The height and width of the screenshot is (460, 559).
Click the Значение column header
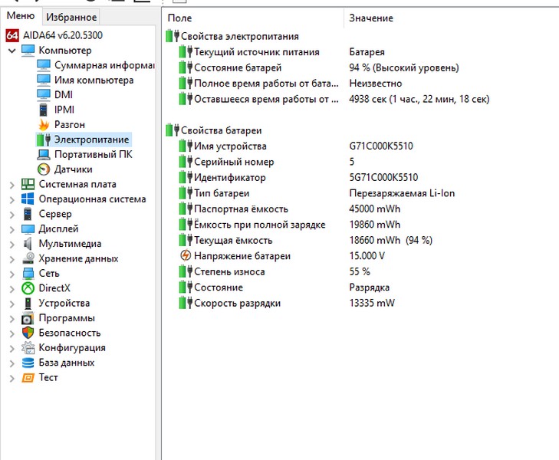click(x=371, y=18)
